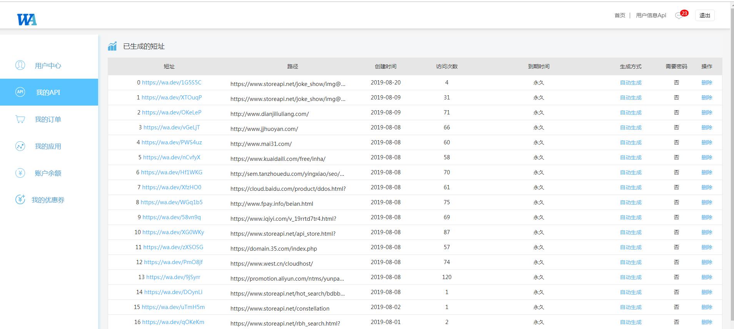Click 自动生成 for the wa.dev/9jSyrr row
Screen dimensions: 734x329
[631, 277]
